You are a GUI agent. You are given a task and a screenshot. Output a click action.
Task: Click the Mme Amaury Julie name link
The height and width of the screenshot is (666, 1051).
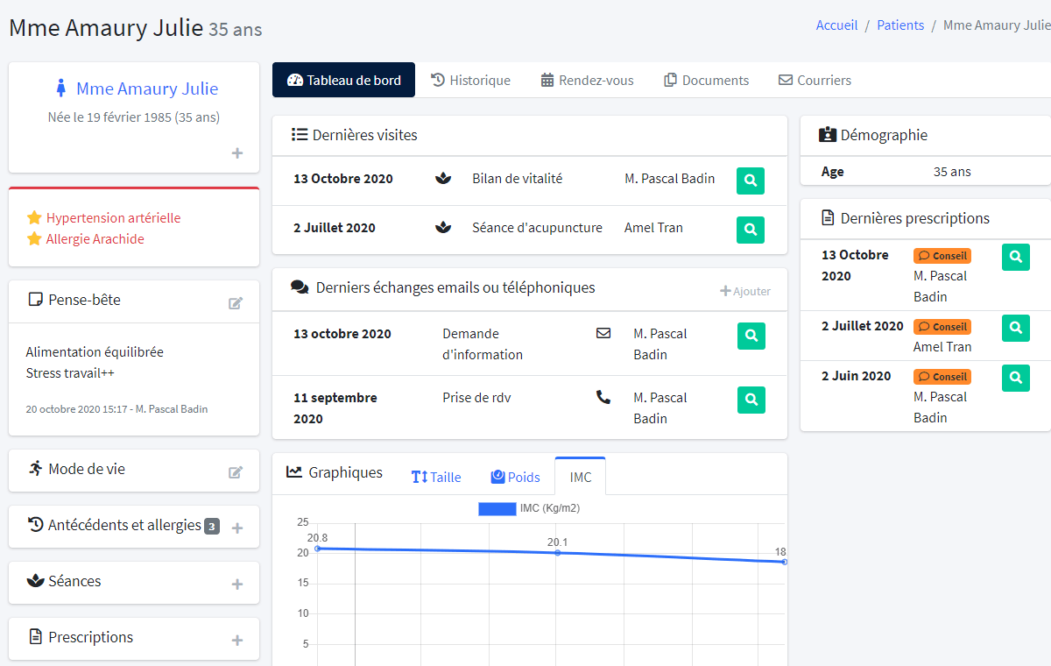click(x=147, y=89)
